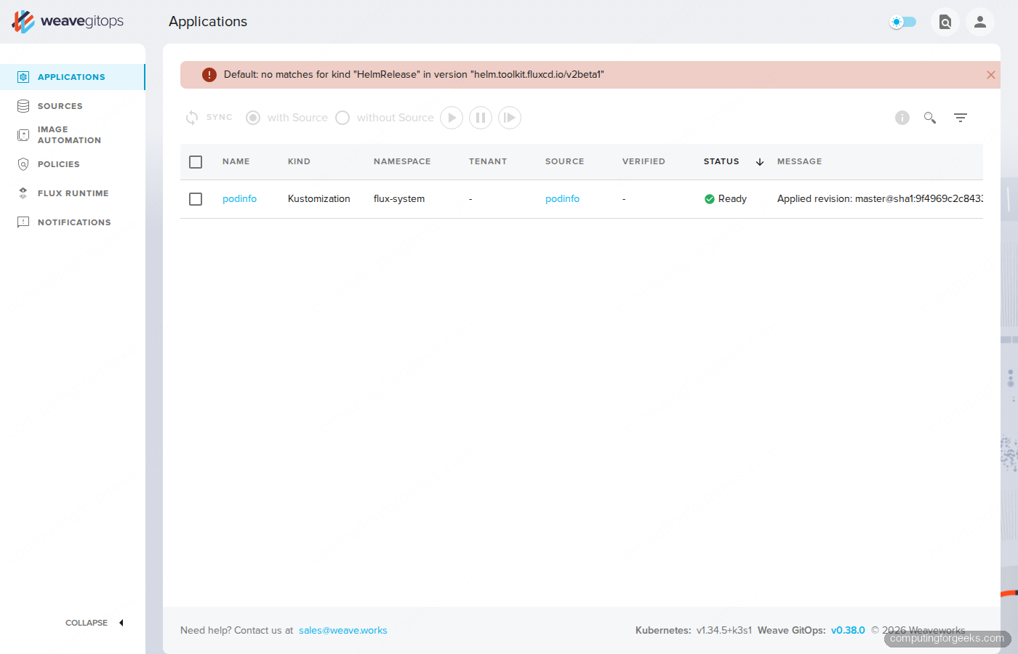1018x654 pixels.
Task: Click the Sources database icon
Action: click(x=23, y=106)
